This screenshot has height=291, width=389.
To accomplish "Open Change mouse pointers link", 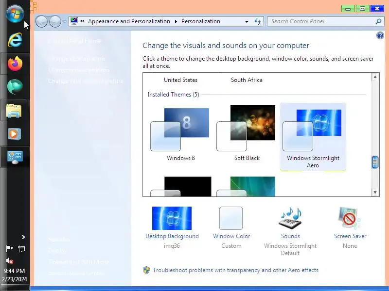I will pos(79,70).
